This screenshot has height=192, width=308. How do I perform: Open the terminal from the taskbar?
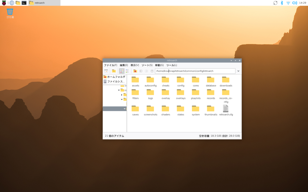click(x=24, y=3)
